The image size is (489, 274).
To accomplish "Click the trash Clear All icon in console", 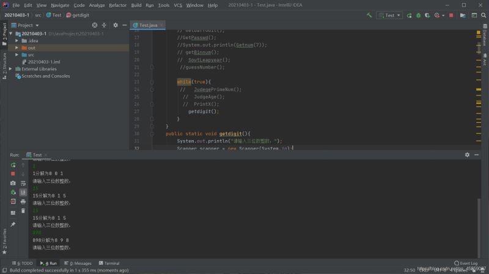I will click(x=23, y=210).
